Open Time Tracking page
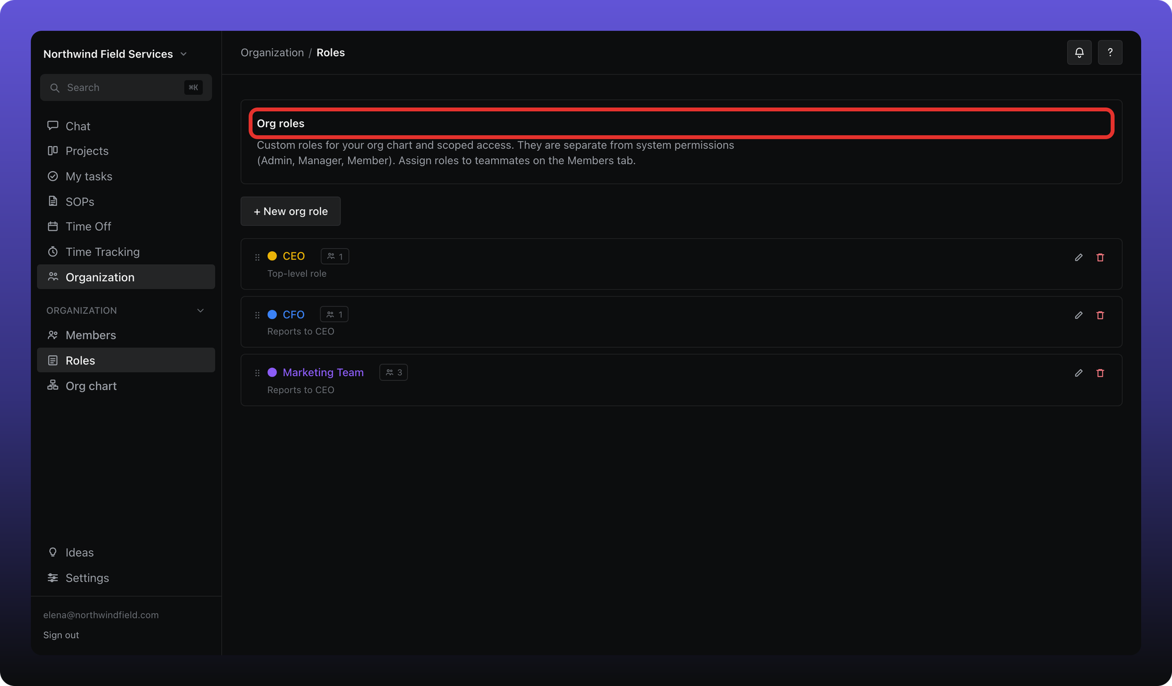 click(126, 252)
